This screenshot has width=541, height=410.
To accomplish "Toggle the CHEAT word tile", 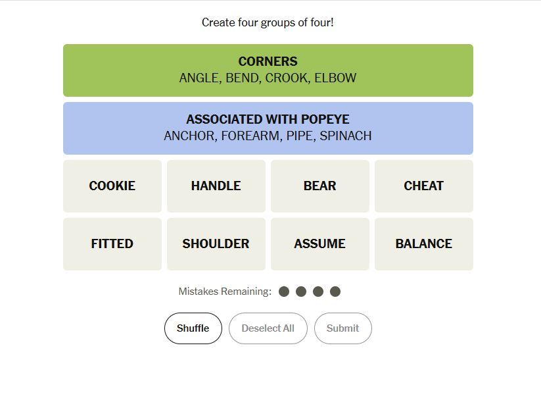I will (424, 186).
